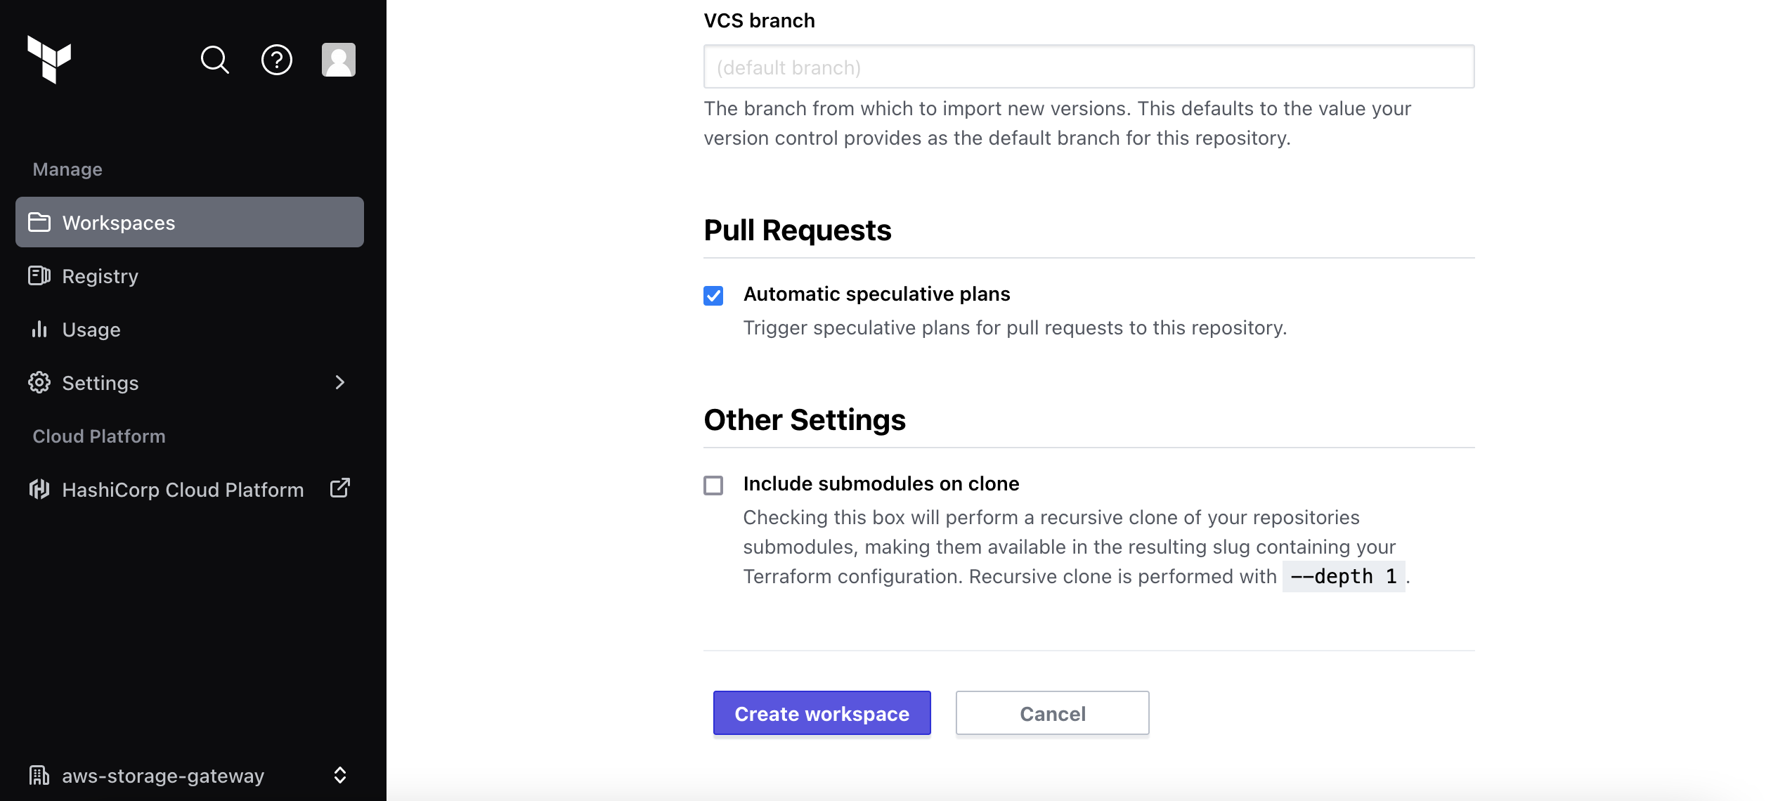This screenshot has width=1785, height=801.
Task: Expand the Settings section chevron
Action: pyautogui.click(x=340, y=382)
